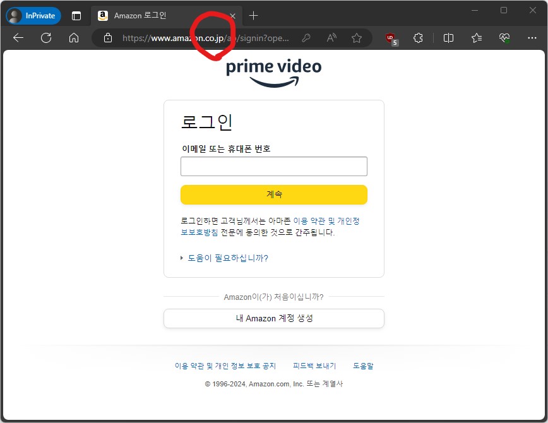Open the InPrivate profile badge
Image resolution: width=548 pixels, height=423 pixels.
[33, 16]
